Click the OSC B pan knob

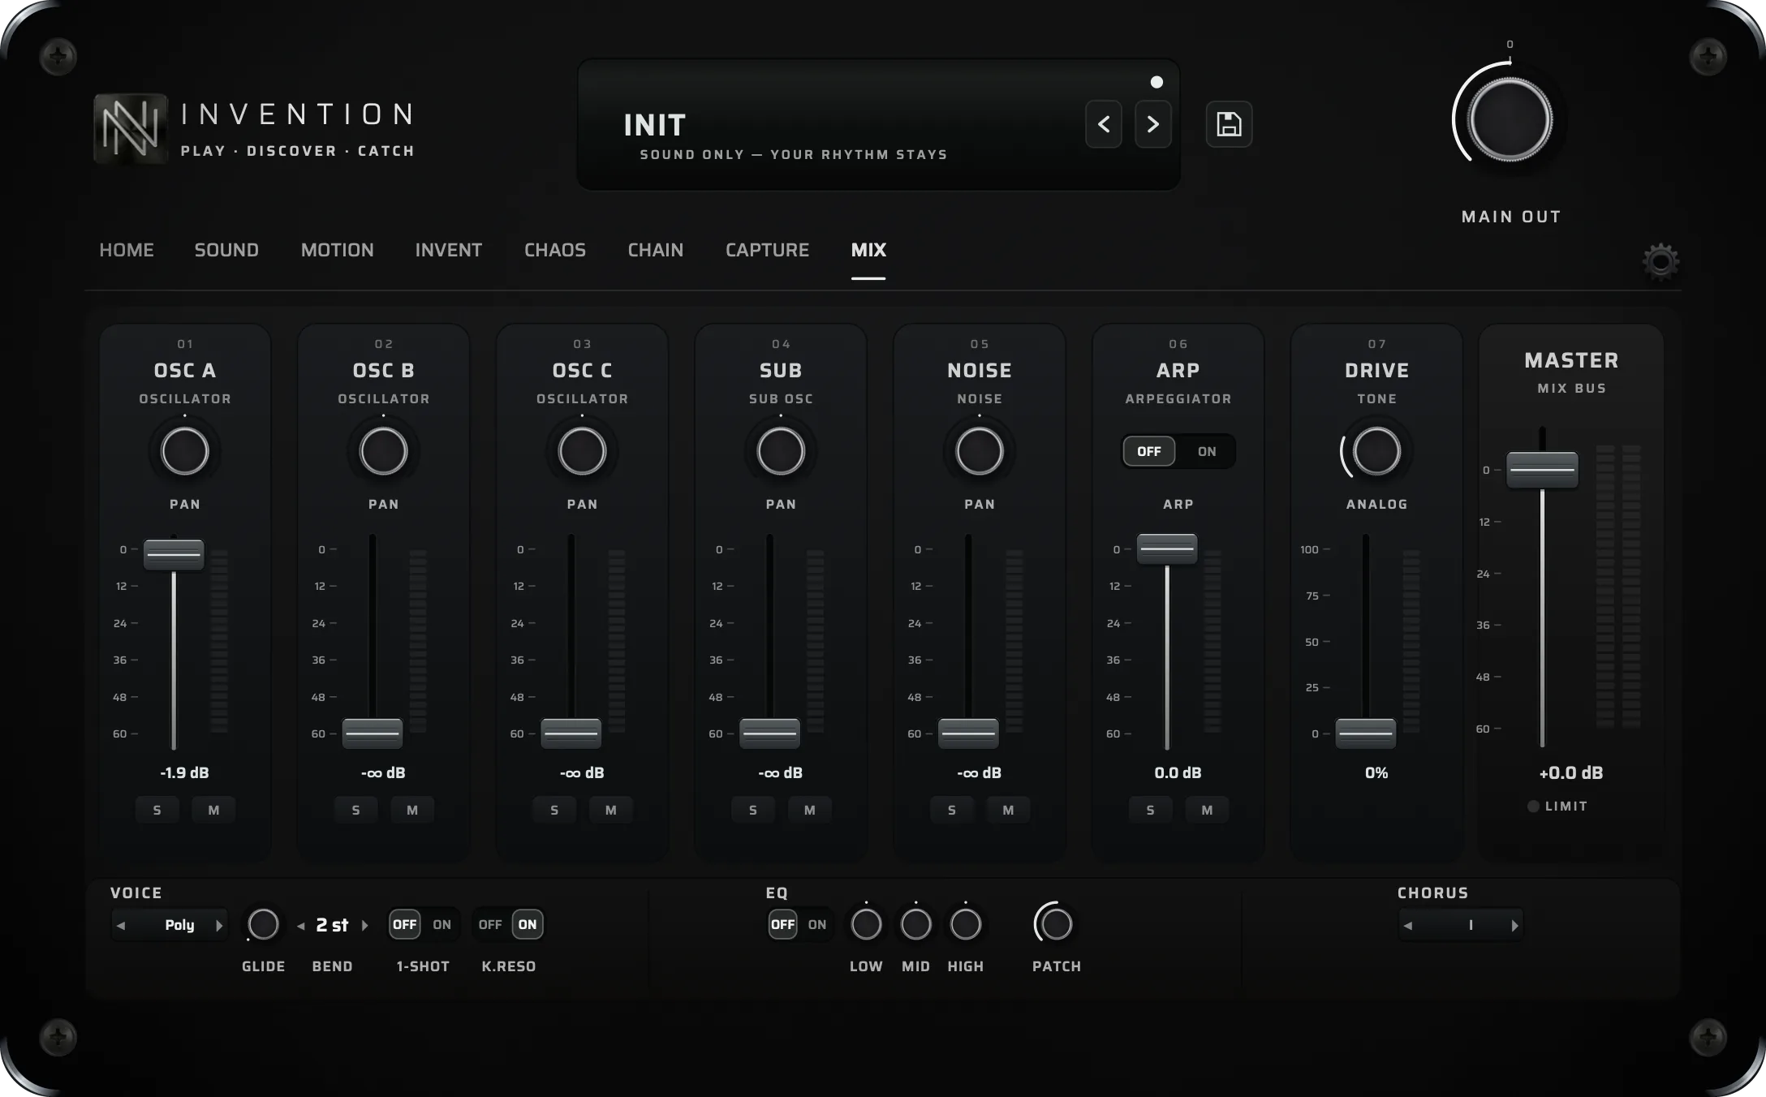click(383, 451)
